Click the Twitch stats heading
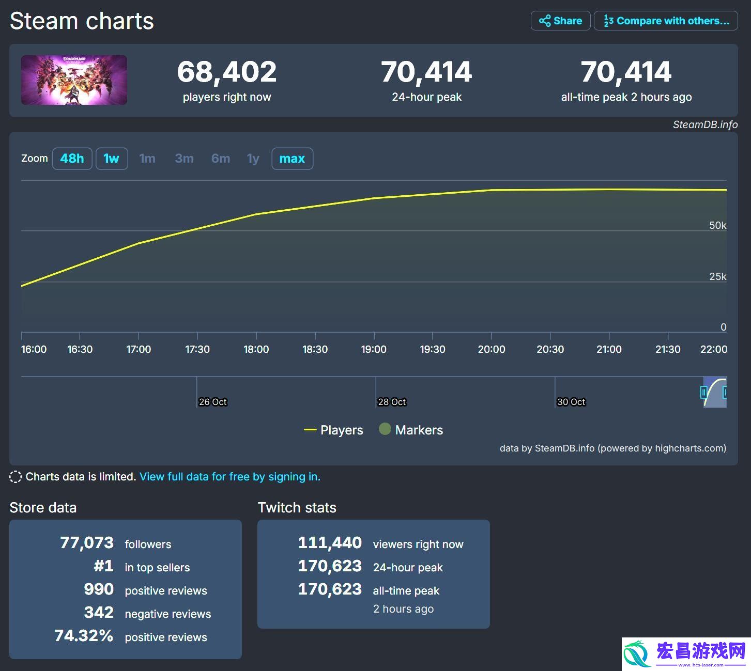The width and height of the screenshot is (751, 671). click(x=297, y=508)
